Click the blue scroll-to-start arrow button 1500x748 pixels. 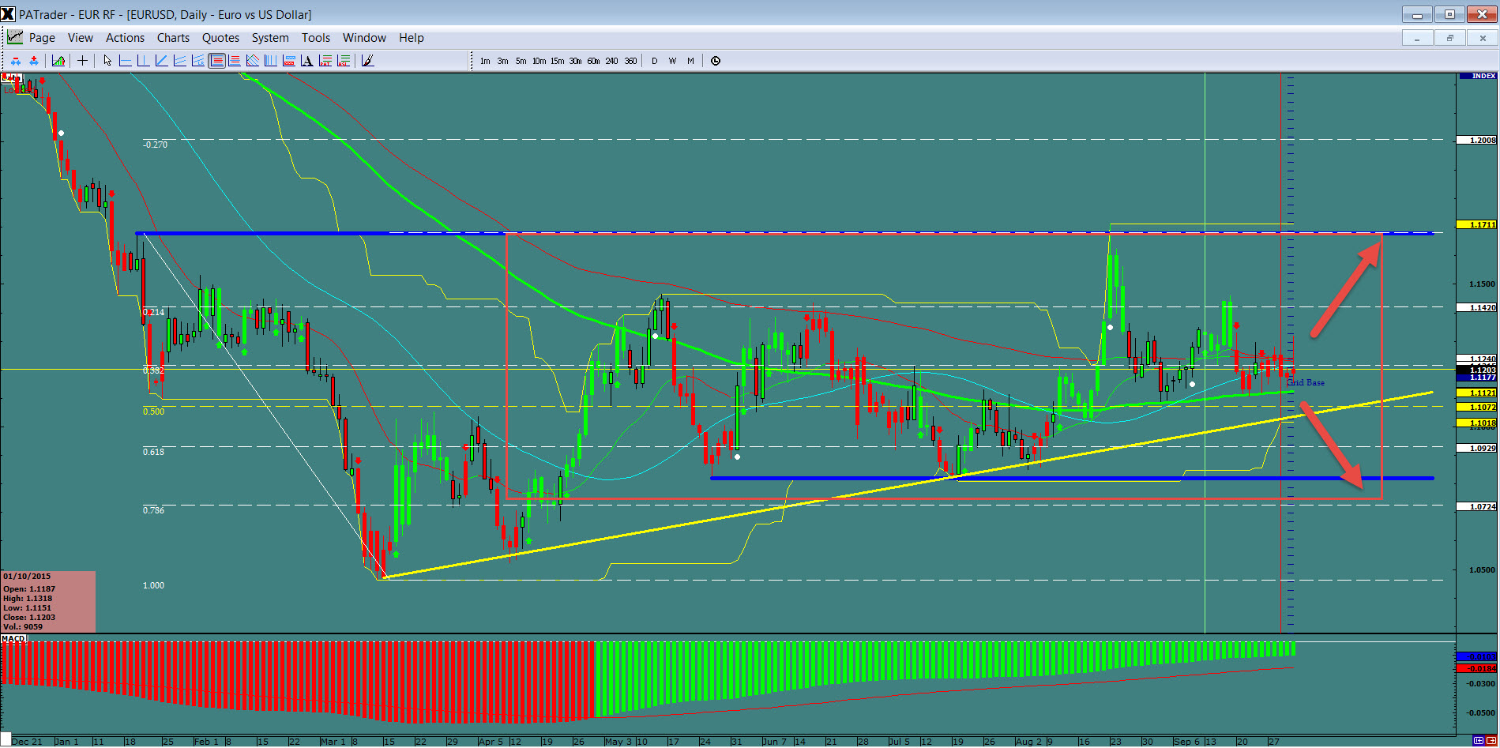(x=1478, y=740)
